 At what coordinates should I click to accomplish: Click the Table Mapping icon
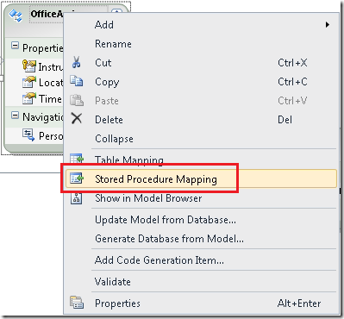click(77, 159)
